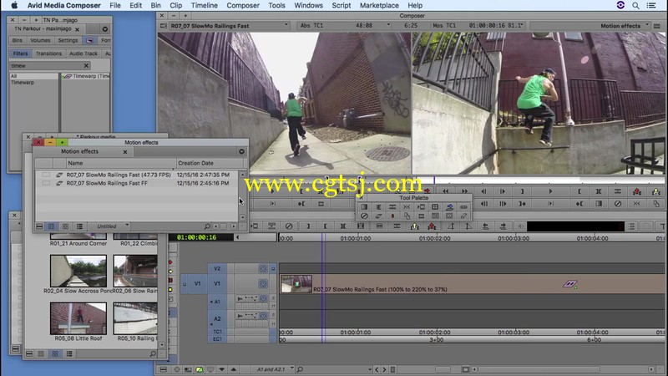Image resolution: width=668 pixels, height=376 pixels.
Task: Open the Untitled bin view dropdown
Action: 127,226
